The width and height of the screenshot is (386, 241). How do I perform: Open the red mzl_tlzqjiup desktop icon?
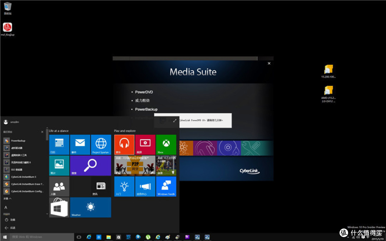pos(8,29)
